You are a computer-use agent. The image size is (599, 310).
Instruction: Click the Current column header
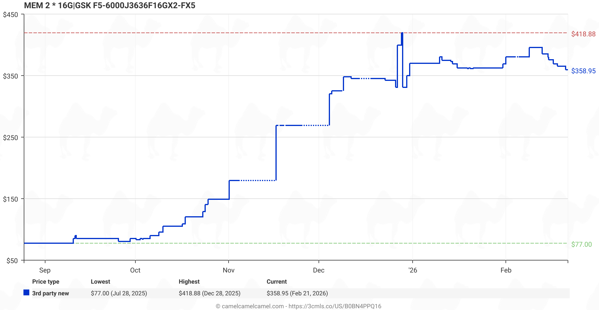tap(277, 282)
